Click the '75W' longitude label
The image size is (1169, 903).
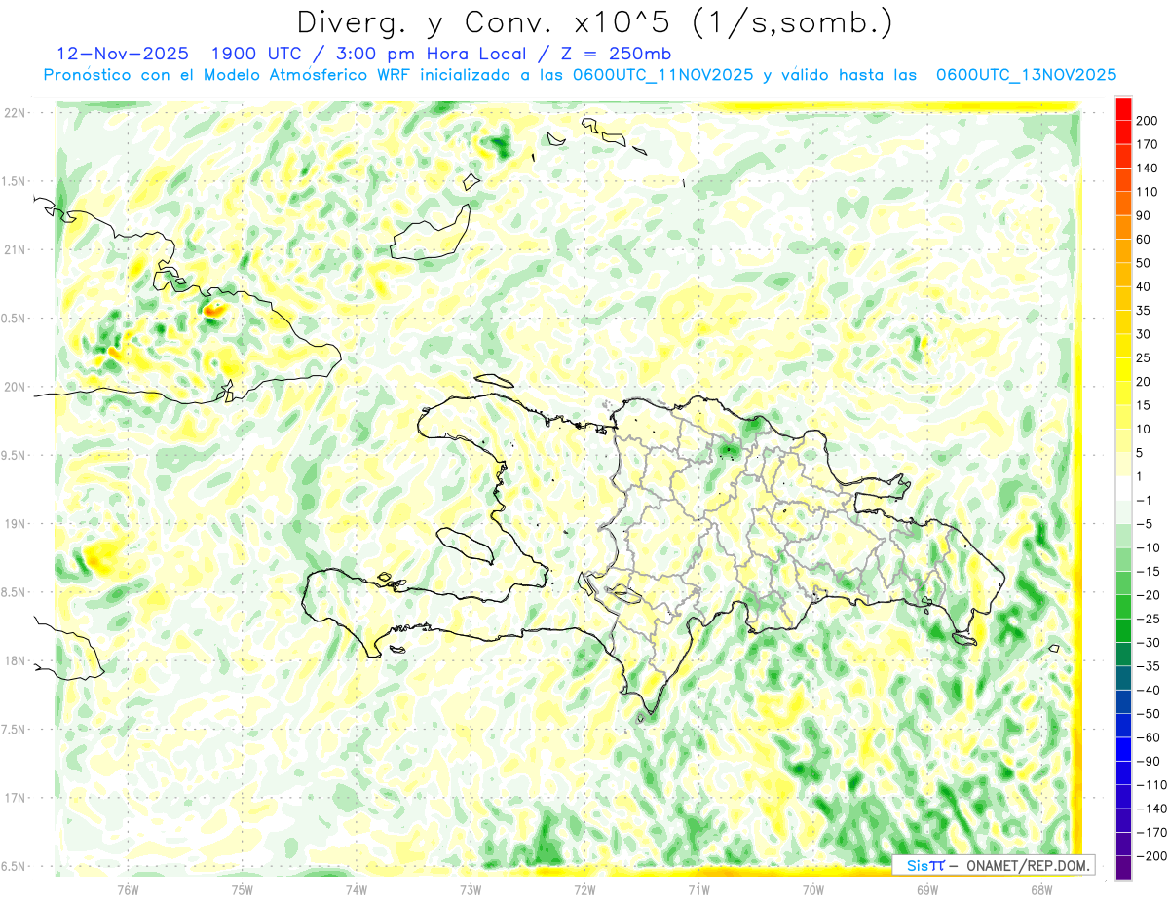(243, 889)
